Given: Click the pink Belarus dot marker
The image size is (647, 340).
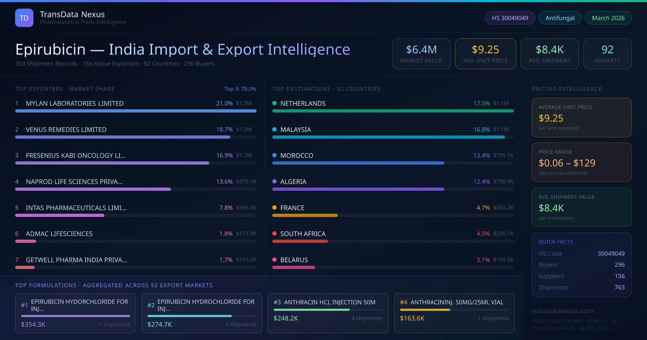Looking at the screenshot, I should [274, 260].
